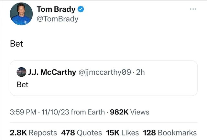This screenshot has height=140, width=207.
Task: Click the J.J. McCarthy name in quote
Action: (x=52, y=72)
